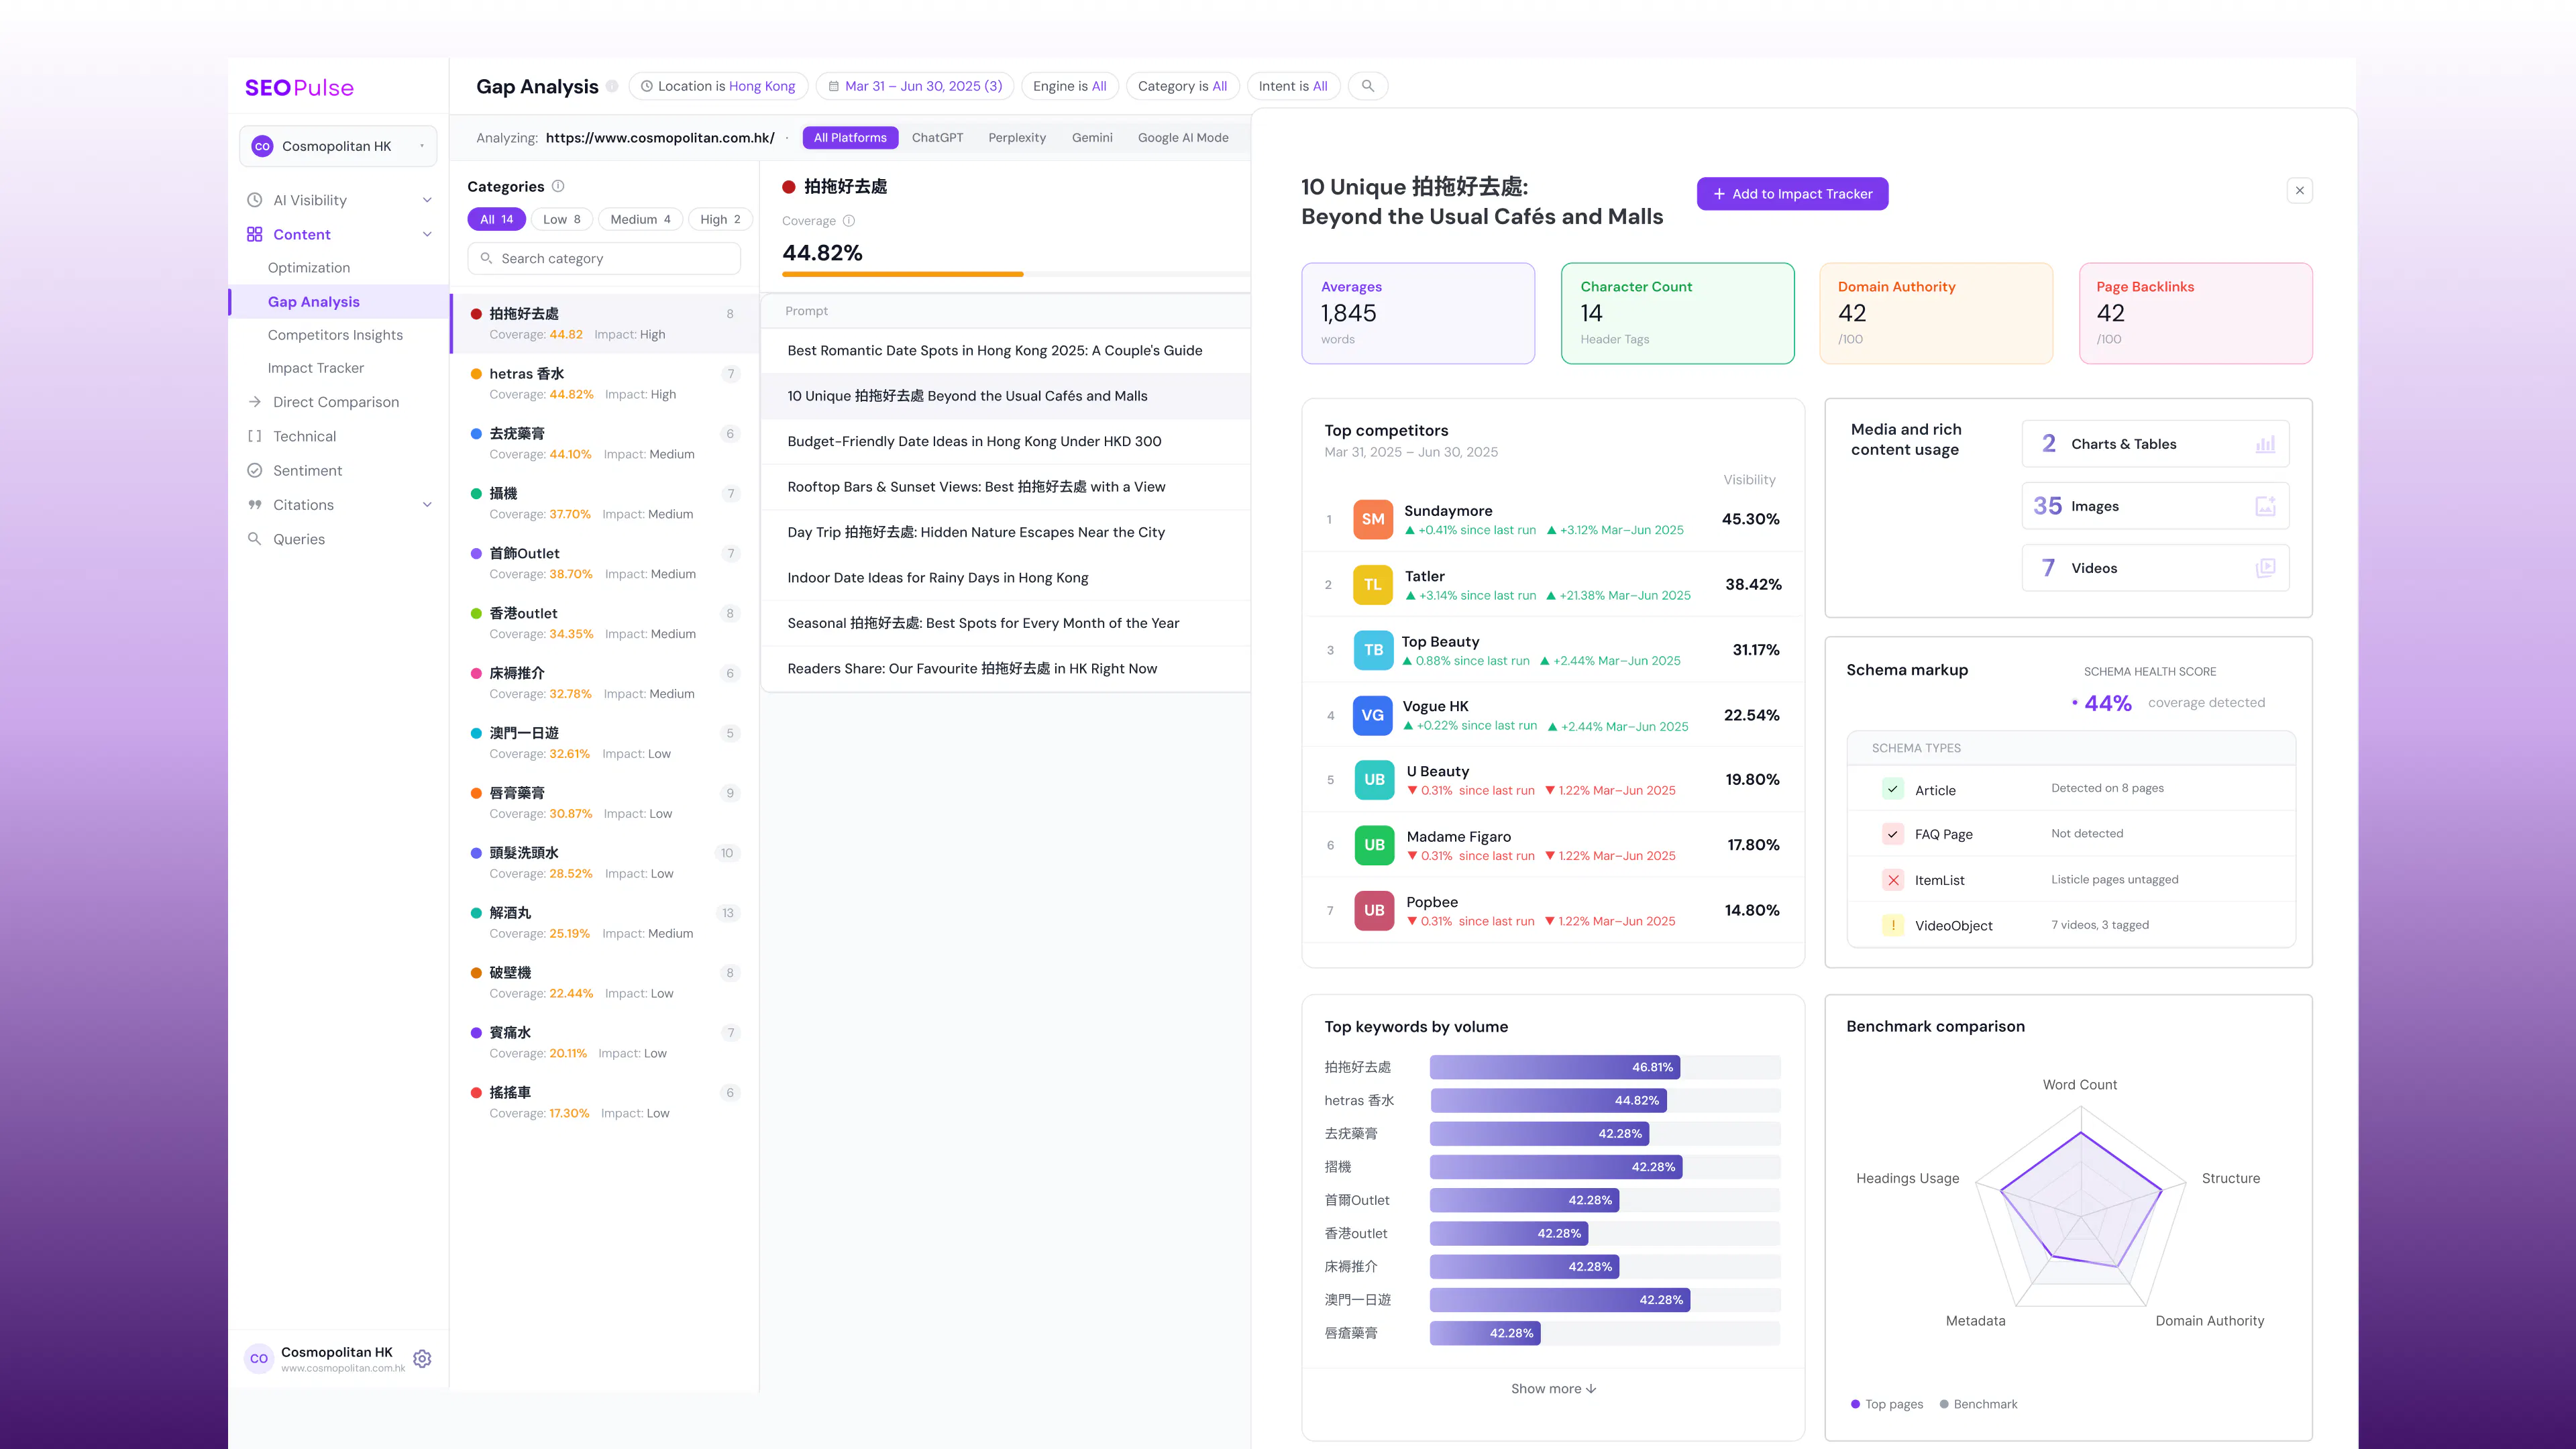Click the Sentiment checkmark icon
The image size is (2576, 1449).
click(255, 470)
